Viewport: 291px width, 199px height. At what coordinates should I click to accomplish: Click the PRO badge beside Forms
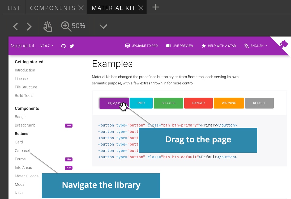(69, 159)
